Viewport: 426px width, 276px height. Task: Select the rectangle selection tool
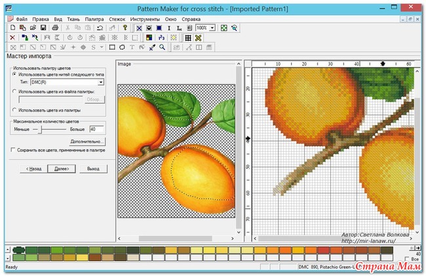(x=112, y=47)
